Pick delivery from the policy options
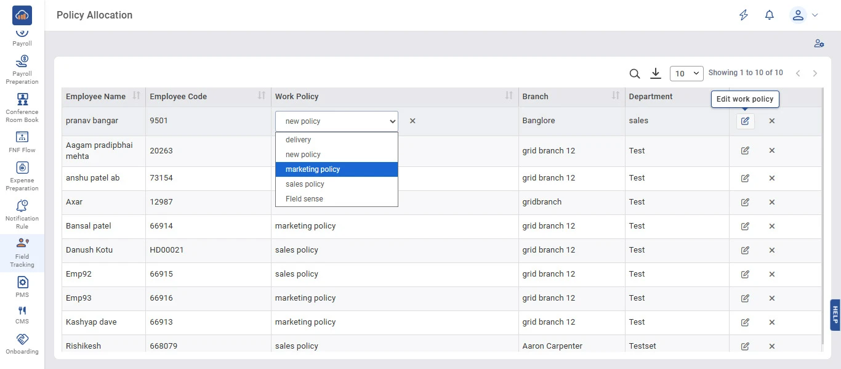The height and width of the screenshot is (369, 841). pos(336,140)
